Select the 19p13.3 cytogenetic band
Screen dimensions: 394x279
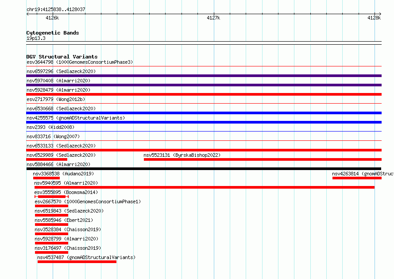(204, 43)
